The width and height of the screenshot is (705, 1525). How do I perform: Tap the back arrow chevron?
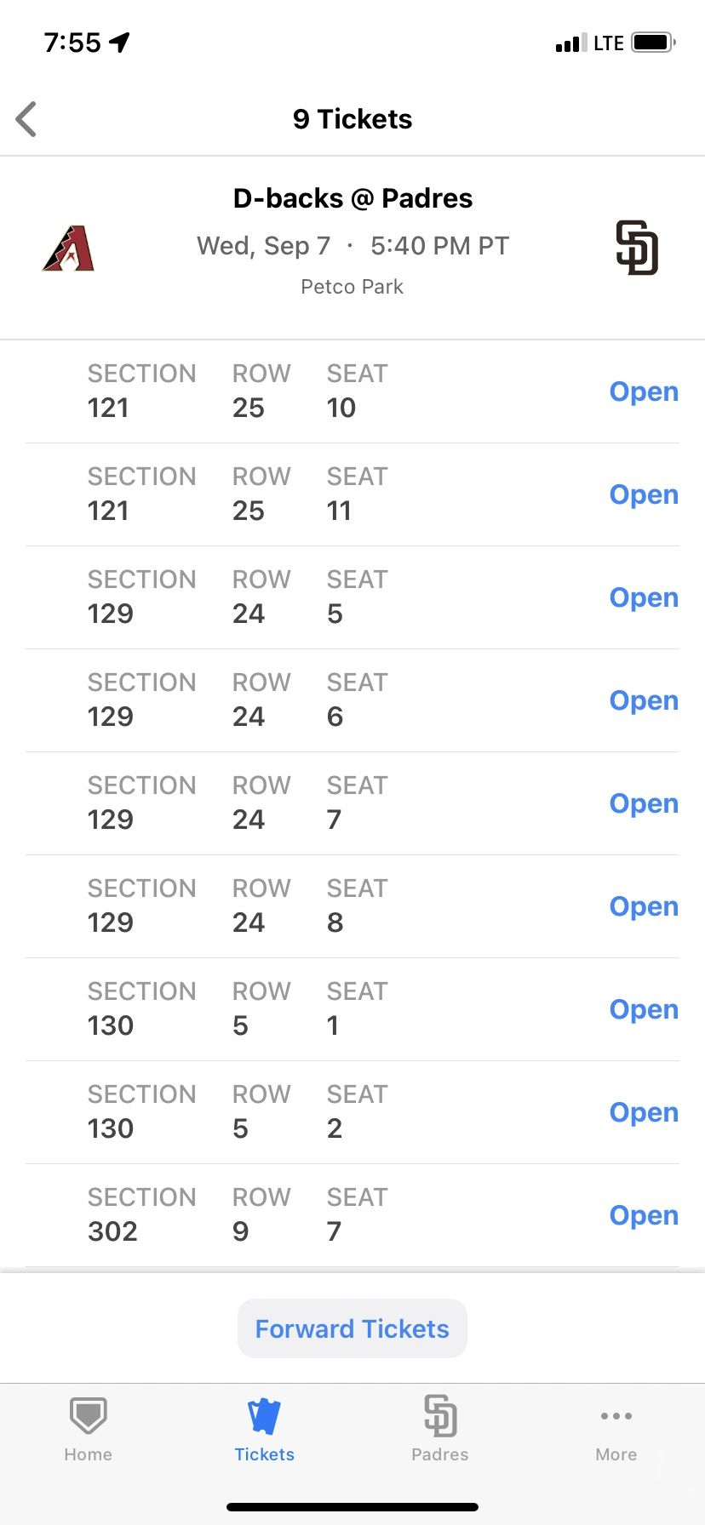26,119
